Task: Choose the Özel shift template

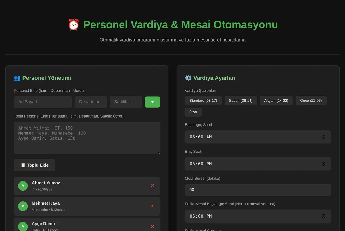Action: pyautogui.click(x=193, y=112)
